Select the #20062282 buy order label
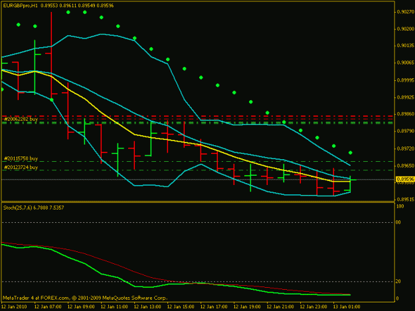The width and height of the screenshot is (415, 311). click(x=21, y=119)
